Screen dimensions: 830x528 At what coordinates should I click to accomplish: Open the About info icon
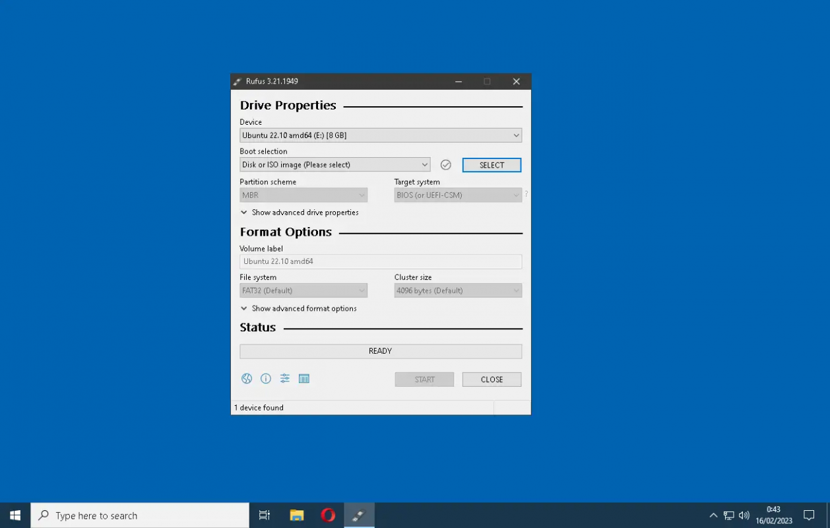point(266,379)
